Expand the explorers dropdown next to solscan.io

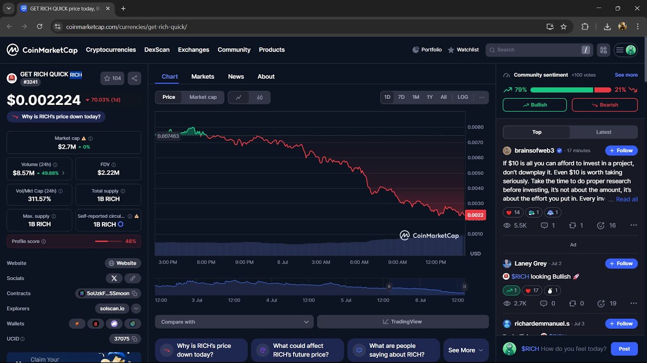point(136,309)
